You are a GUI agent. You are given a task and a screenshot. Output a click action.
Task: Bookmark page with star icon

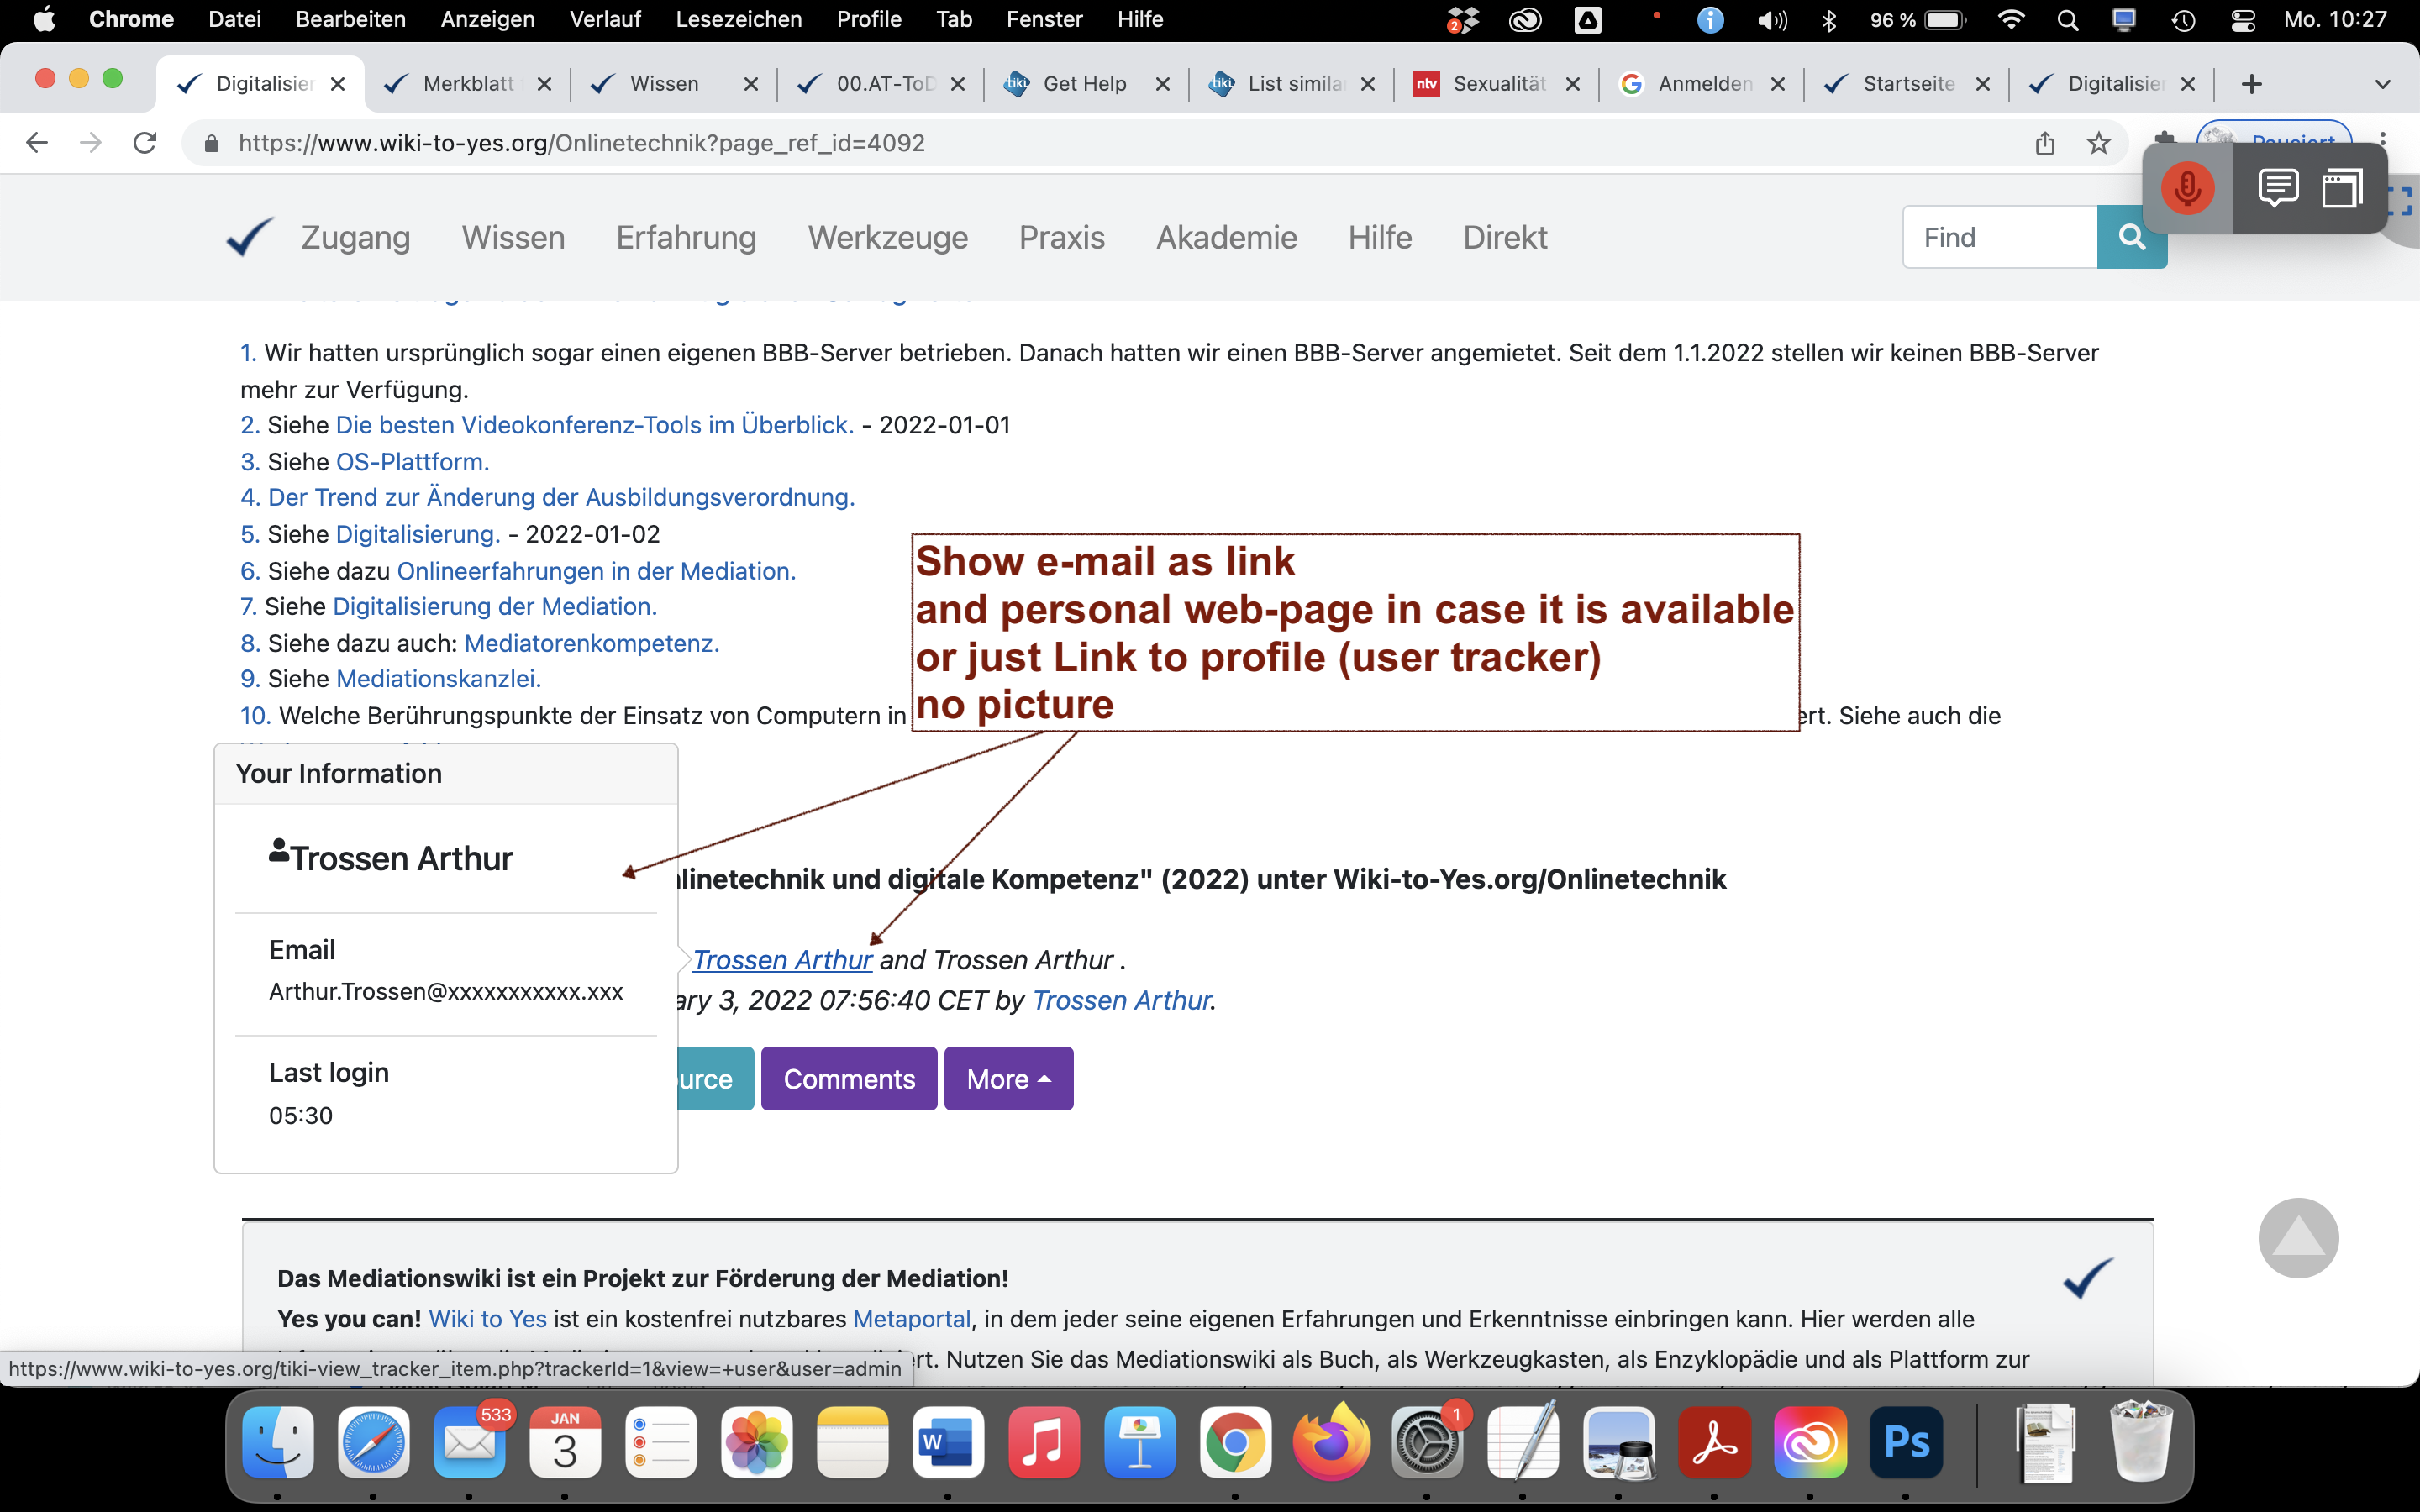coord(2098,143)
